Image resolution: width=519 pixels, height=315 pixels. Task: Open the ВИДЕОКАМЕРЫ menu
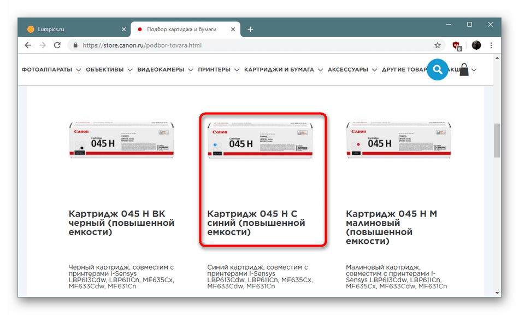point(161,69)
